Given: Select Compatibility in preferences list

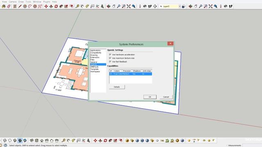Looking at the screenshot, I should coord(96,53).
